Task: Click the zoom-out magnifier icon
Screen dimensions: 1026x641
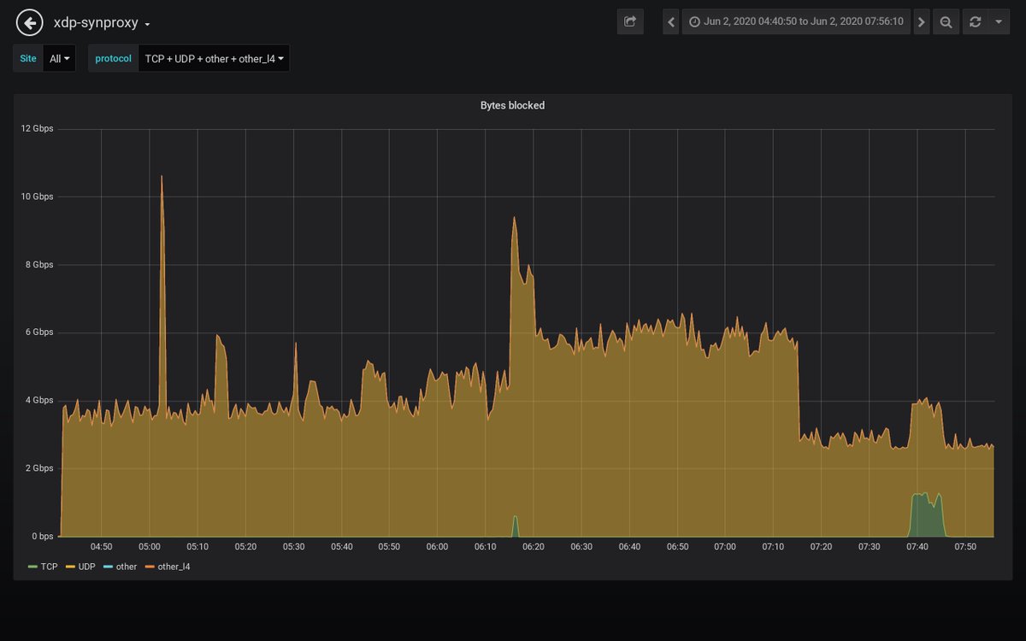Action: [x=946, y=21]
